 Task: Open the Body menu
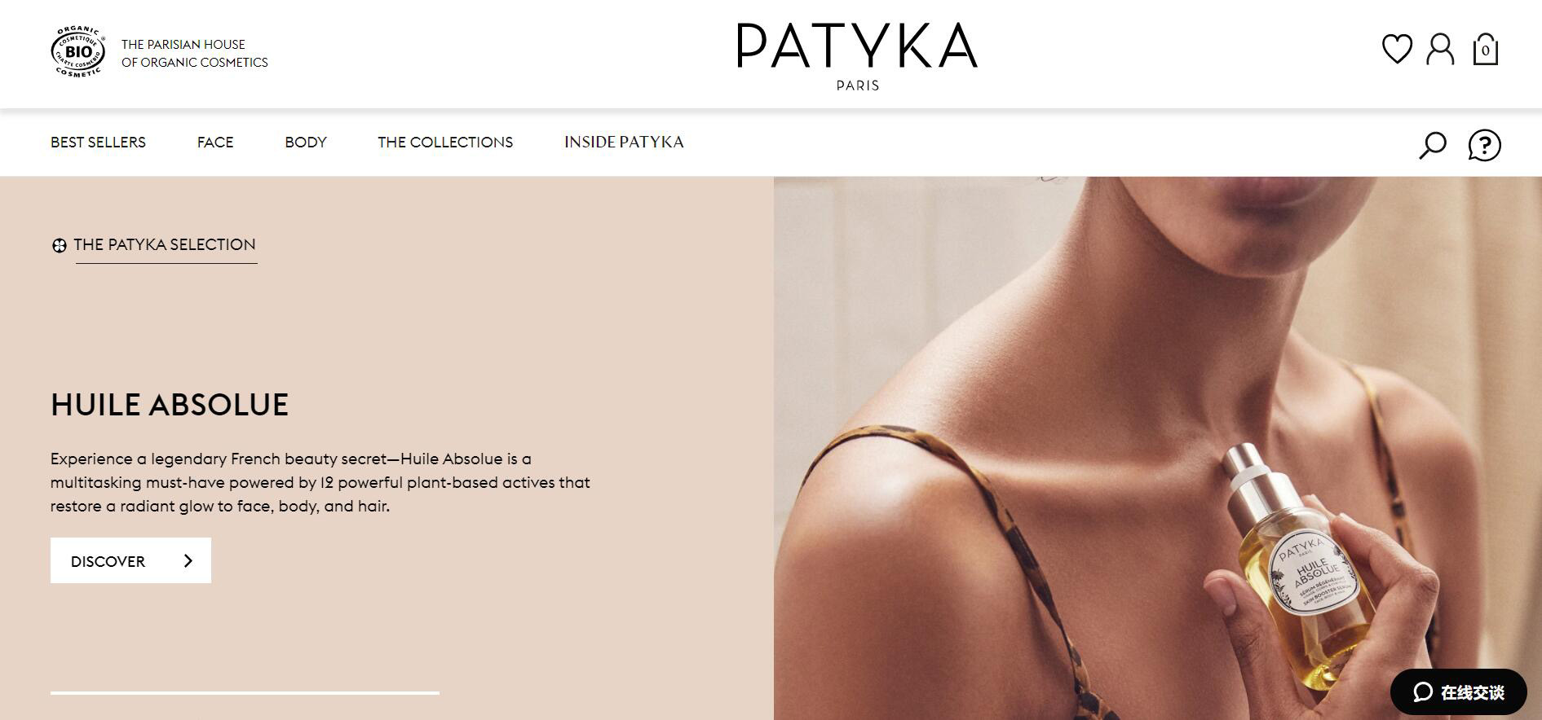tap(306, 142)
